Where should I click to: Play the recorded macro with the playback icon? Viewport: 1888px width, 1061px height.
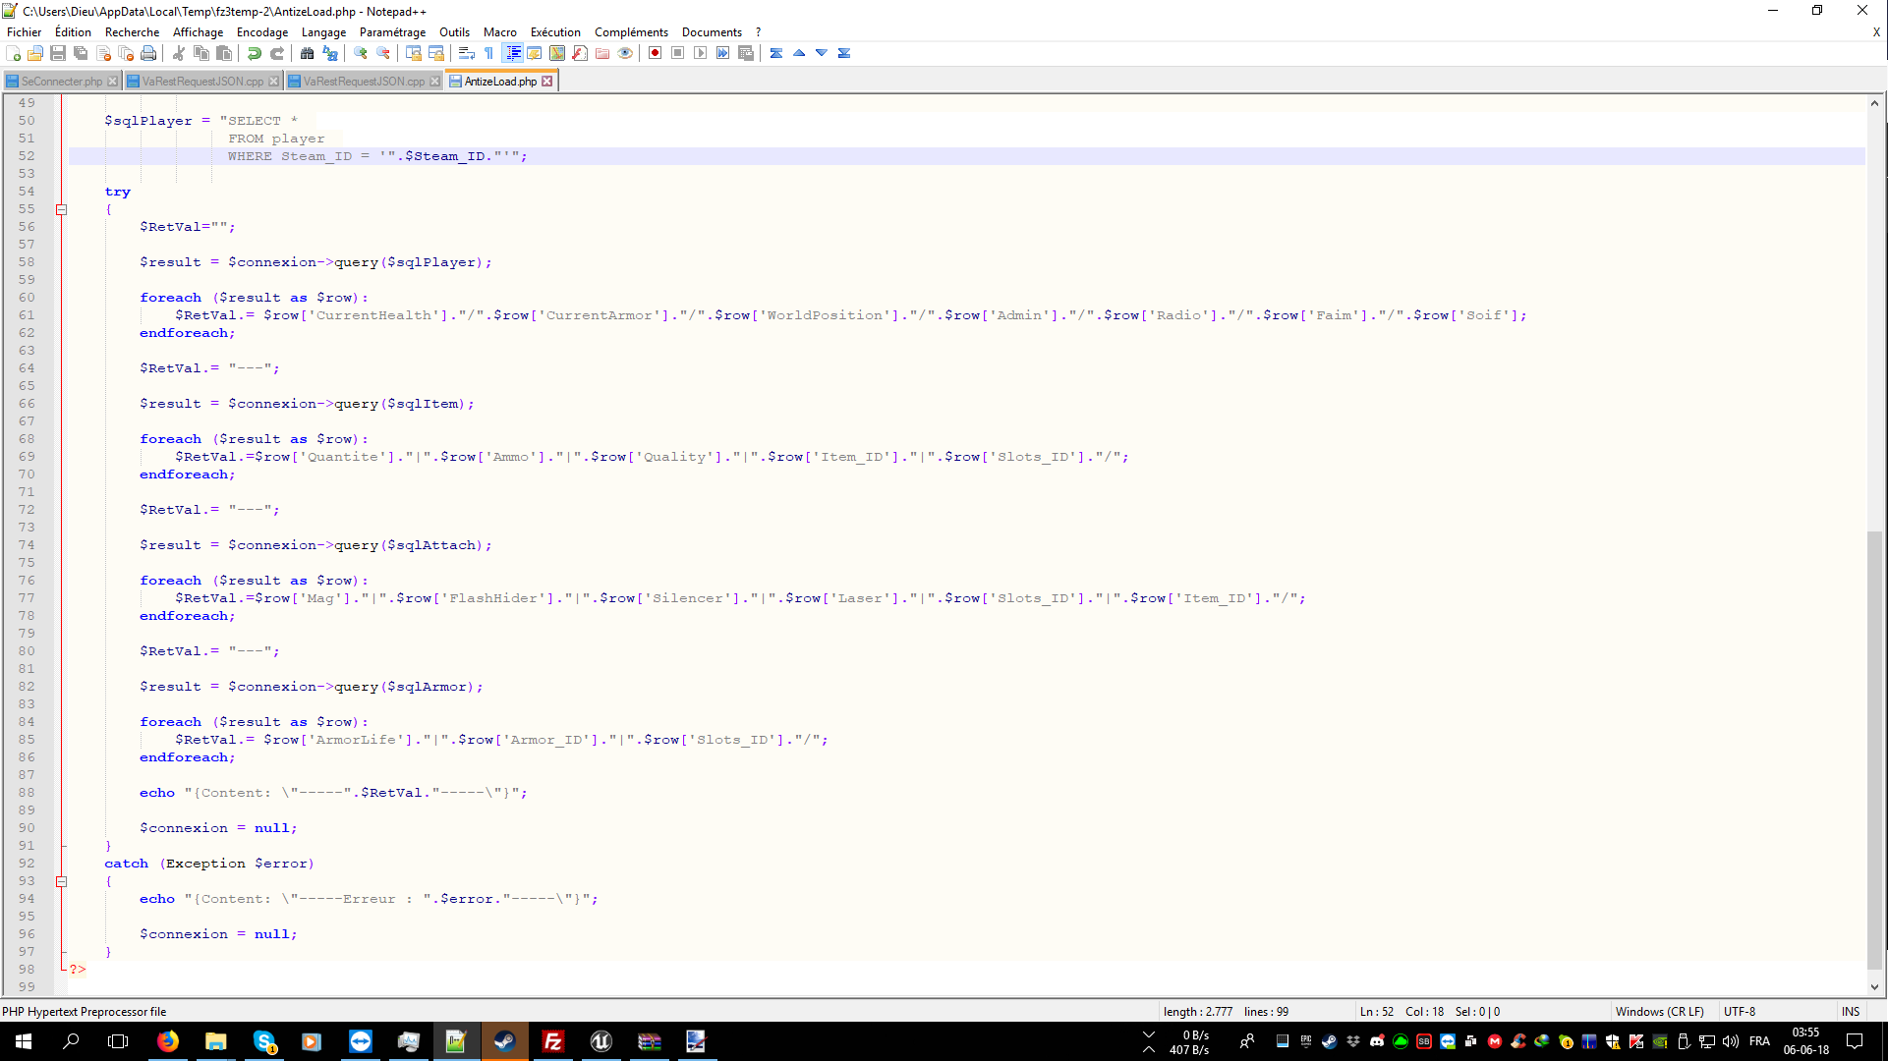point(700,53)
